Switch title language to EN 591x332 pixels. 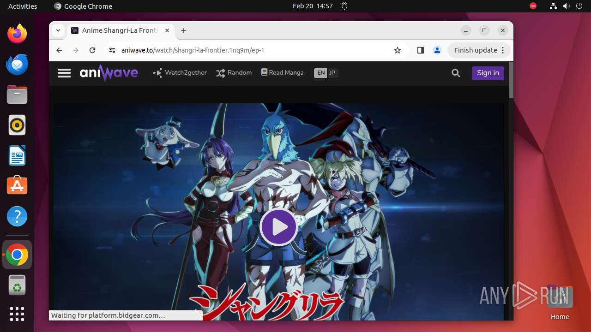click(321, 73)
